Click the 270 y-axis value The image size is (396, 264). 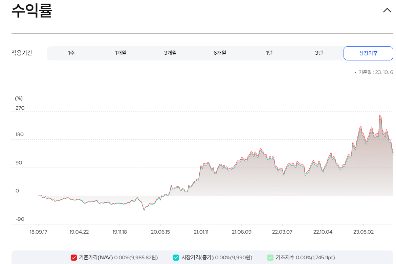(x=20, y=108)
